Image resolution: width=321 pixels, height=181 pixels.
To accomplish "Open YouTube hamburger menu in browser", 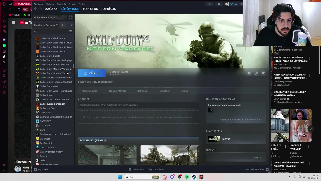I will [x=14, y=23].
